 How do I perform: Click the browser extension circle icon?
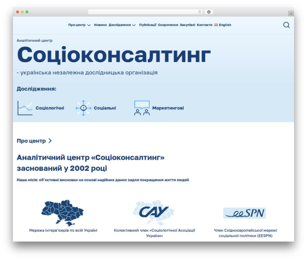click(209, 12)
